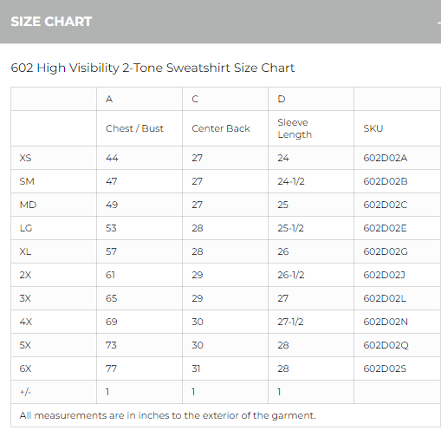Select SKU 602D02B for size SM

click(x=386, y=181)
